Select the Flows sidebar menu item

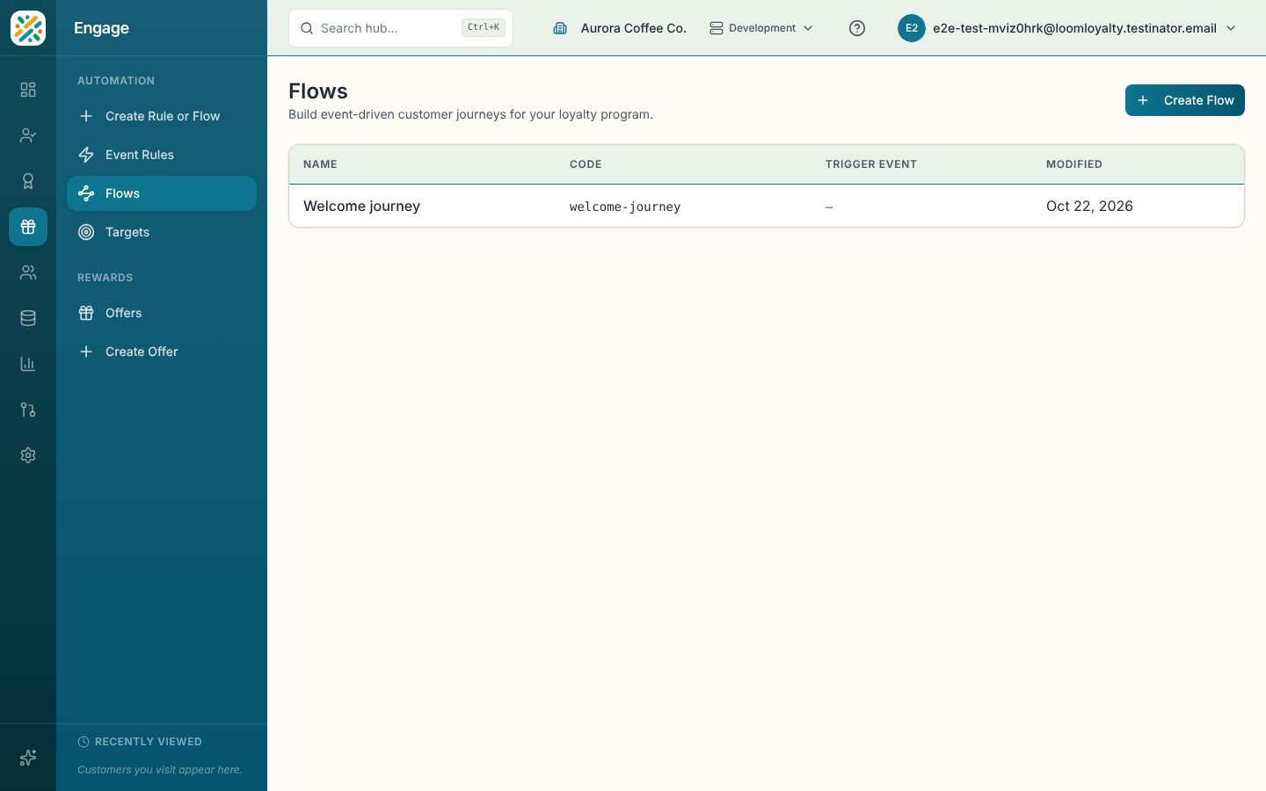162,193
